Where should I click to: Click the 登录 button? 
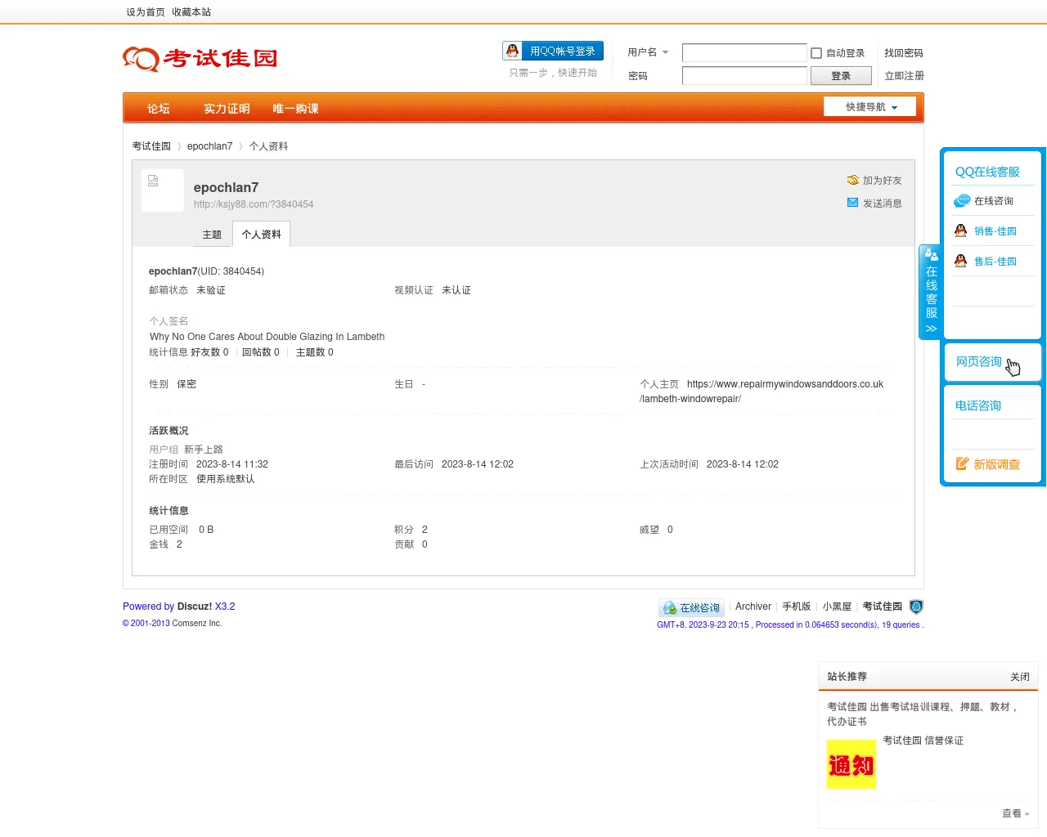(x=841, y=76)
